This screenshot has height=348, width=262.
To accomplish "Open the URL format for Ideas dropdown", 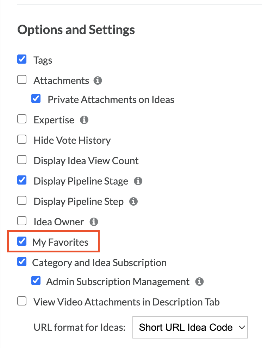I will click(190, 327).
